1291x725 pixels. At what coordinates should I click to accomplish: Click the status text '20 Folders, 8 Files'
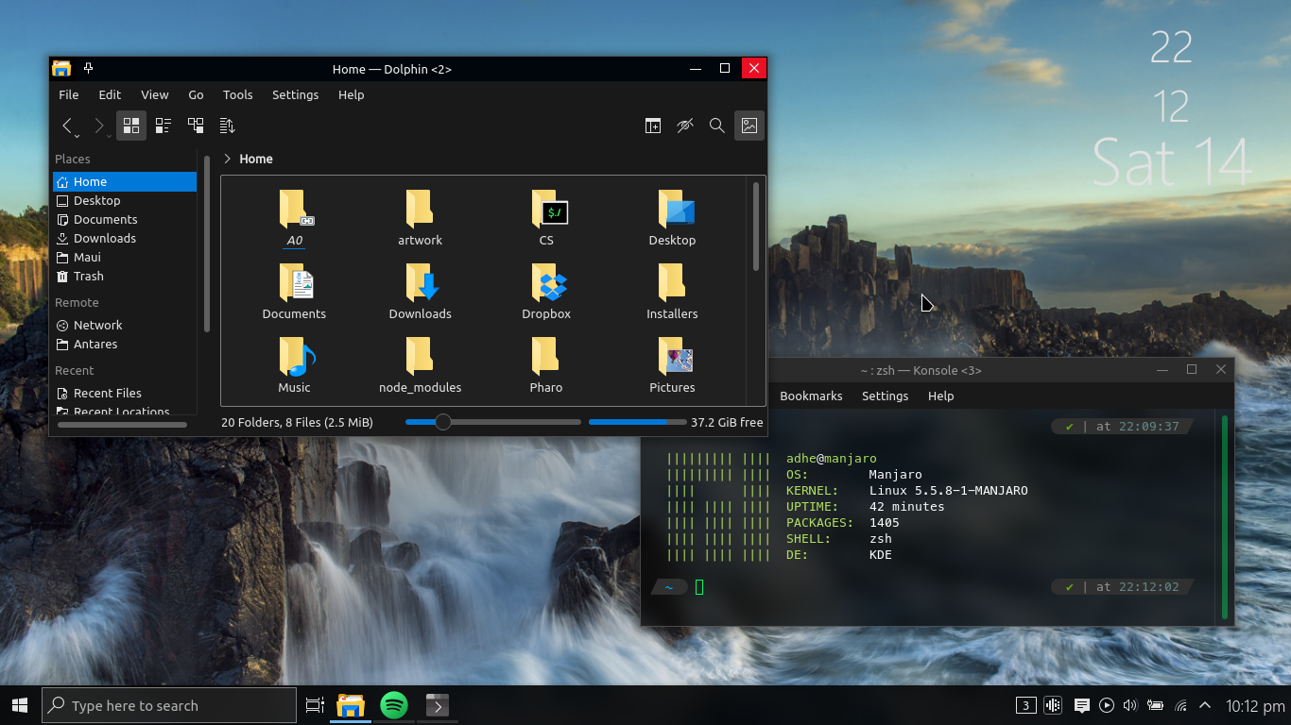[x=297, y=422]
